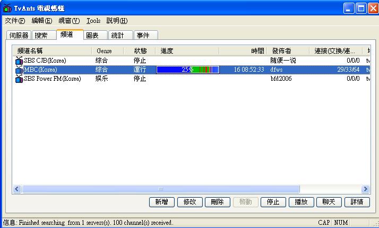379x228 pixels.
Task: Switch to the 統計 tab
Action: [x=120, y=35]
